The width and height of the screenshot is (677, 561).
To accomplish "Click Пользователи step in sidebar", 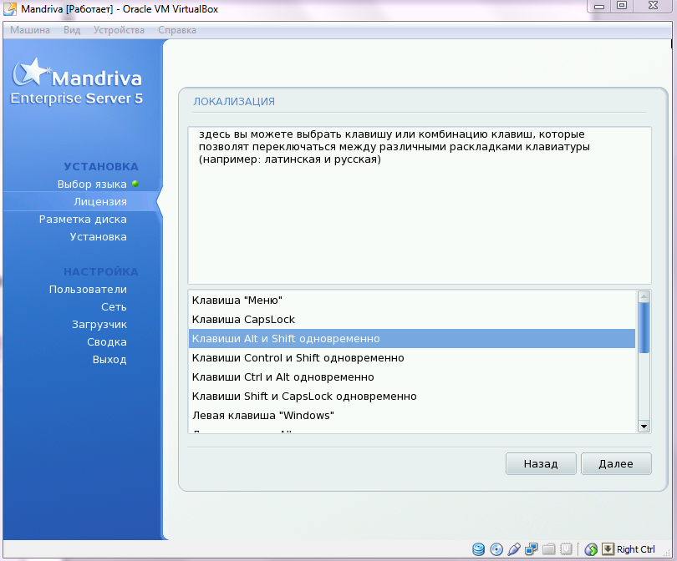I will [x=88, y=290].
